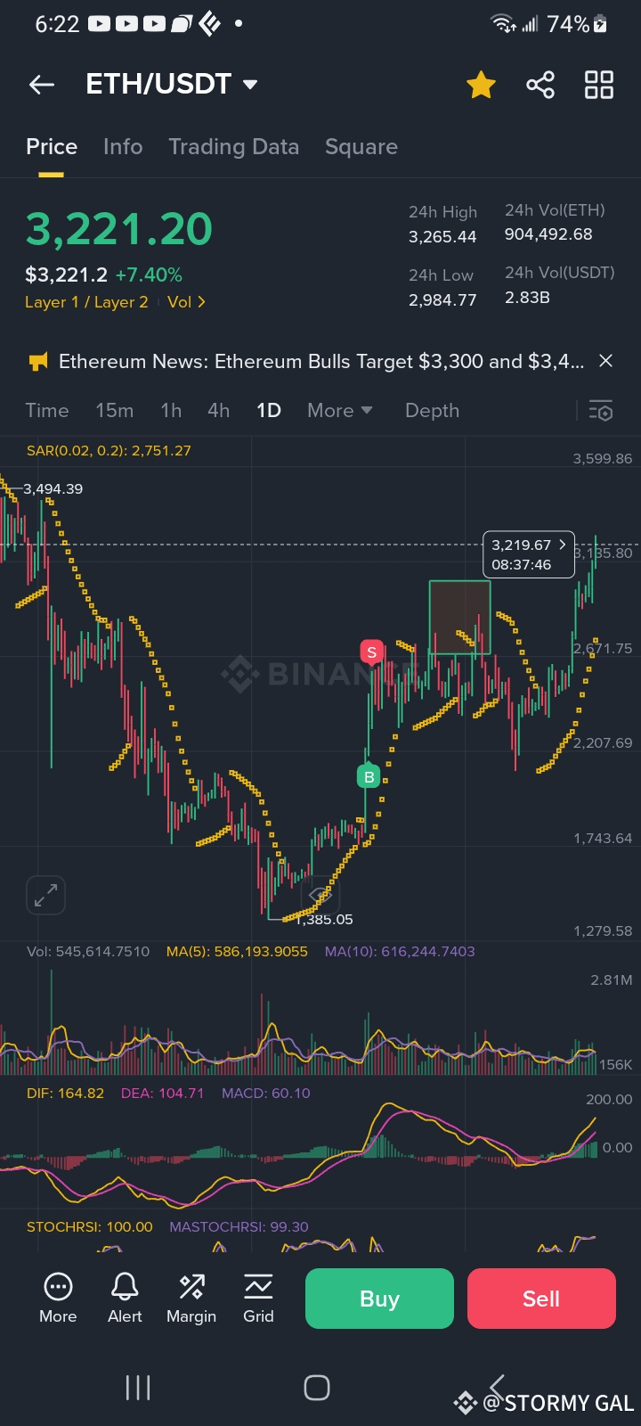
Task: Open Margin trading icon
Action: coord(191,1299)
